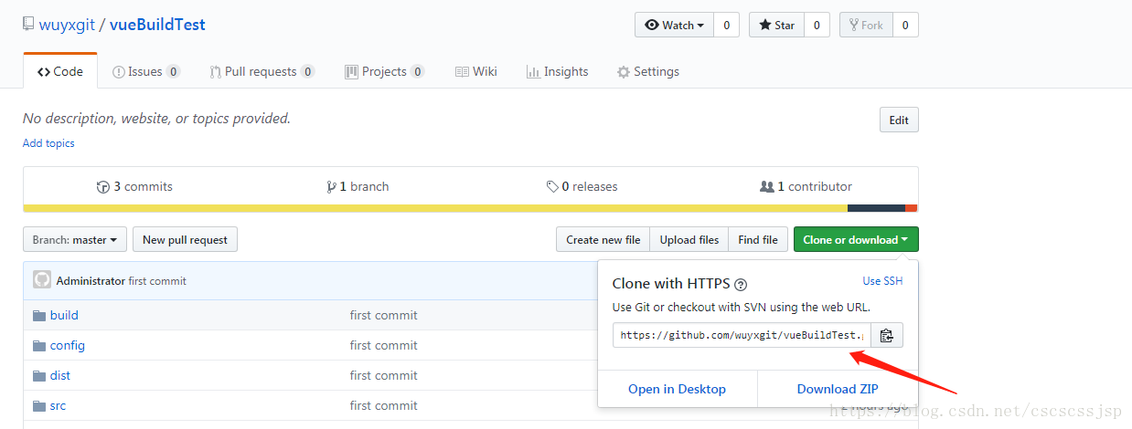The height and width of the screenshot is (429, 1132).
Task: Select the HTTPS clone URL field
Action: pos(742,335)
